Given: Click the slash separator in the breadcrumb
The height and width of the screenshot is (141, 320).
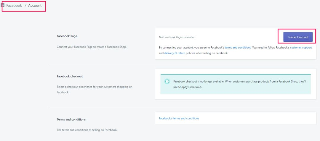Looking at the screenshot, I should [x=25, y=6].
